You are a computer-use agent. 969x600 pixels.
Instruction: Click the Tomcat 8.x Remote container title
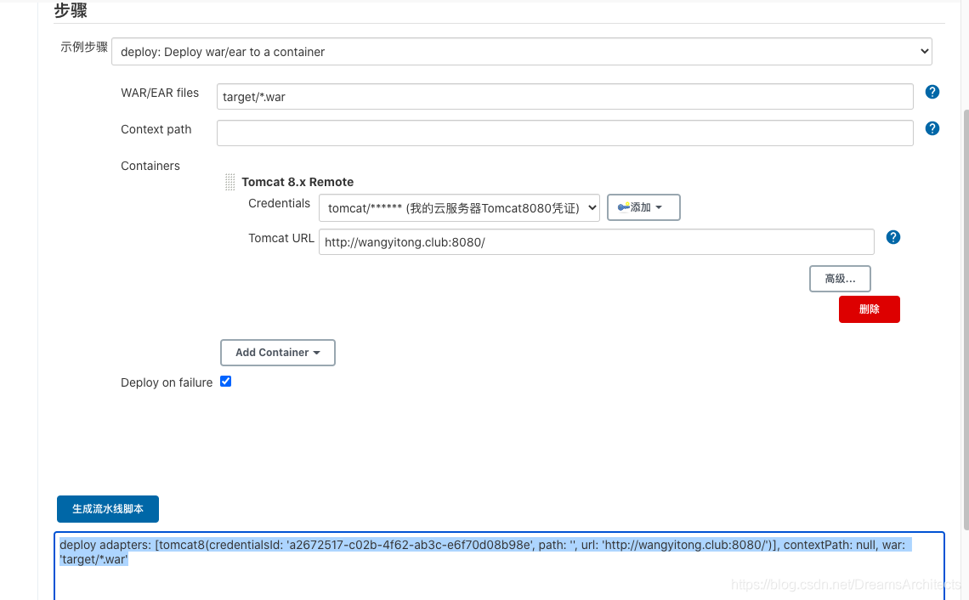click(x=297, y=182)
